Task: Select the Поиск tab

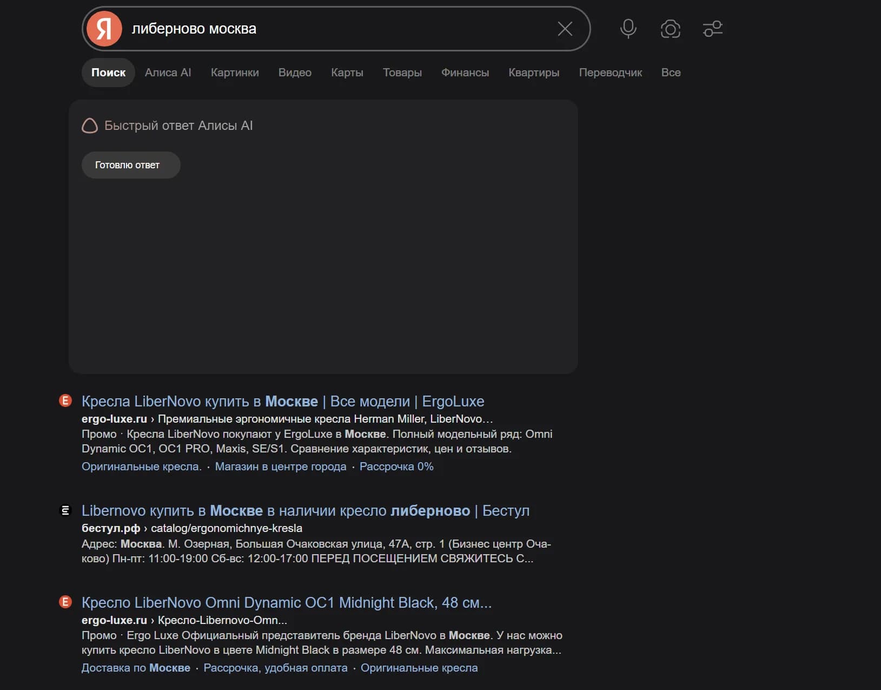Action: (x=108, y=73)
